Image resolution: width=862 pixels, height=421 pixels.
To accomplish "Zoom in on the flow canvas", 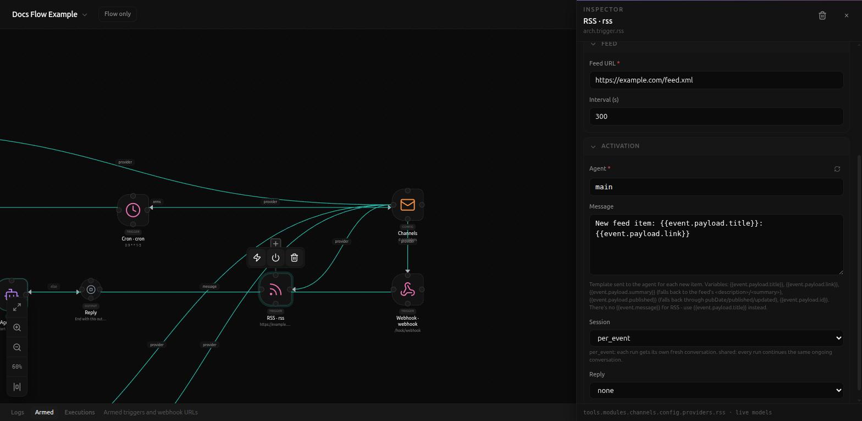I will pos(17,327).
